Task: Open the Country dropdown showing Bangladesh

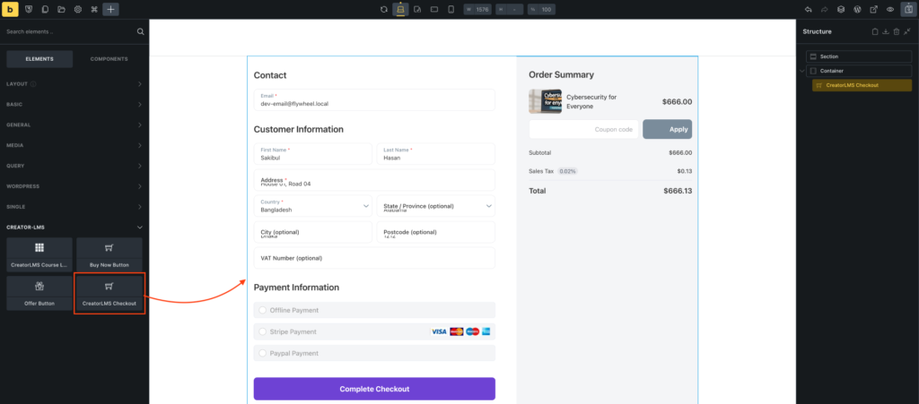Action: pyautogui.click(x=312, y=206)
